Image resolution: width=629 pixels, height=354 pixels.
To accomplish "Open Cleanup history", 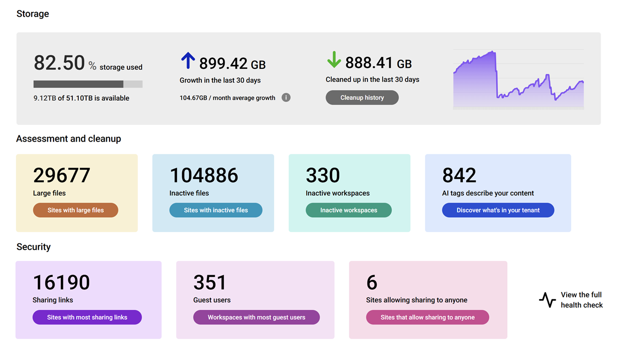I will point(362,97).
